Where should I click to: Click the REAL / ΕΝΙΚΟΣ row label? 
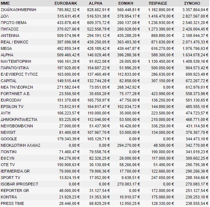14,42
